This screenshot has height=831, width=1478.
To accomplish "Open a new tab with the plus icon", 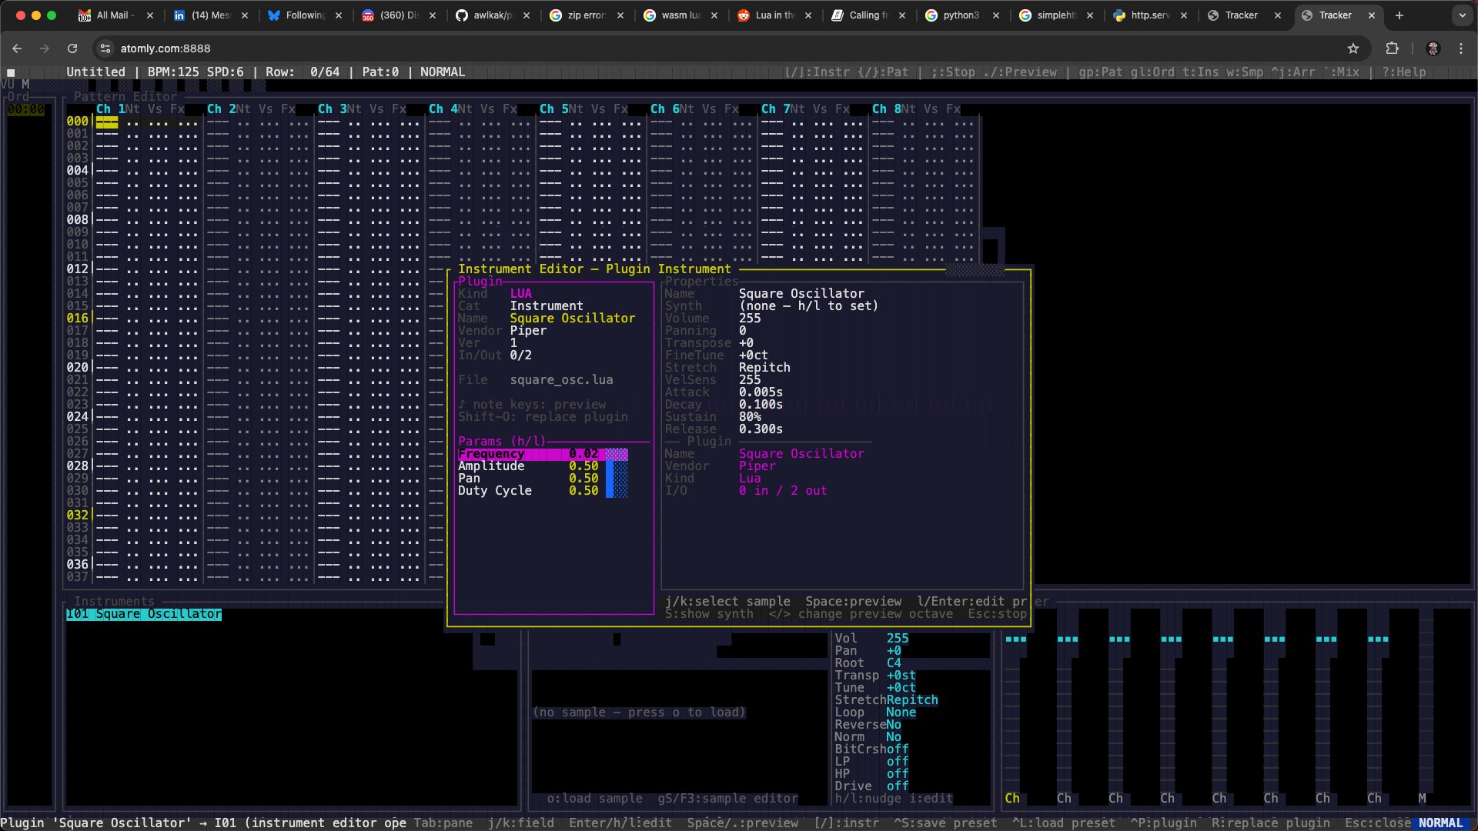I will tap(1399, 15).
